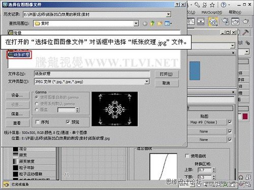Click the quick render teapot icon
This screenshot has width=254, height=190.
[x=245, y=21]
